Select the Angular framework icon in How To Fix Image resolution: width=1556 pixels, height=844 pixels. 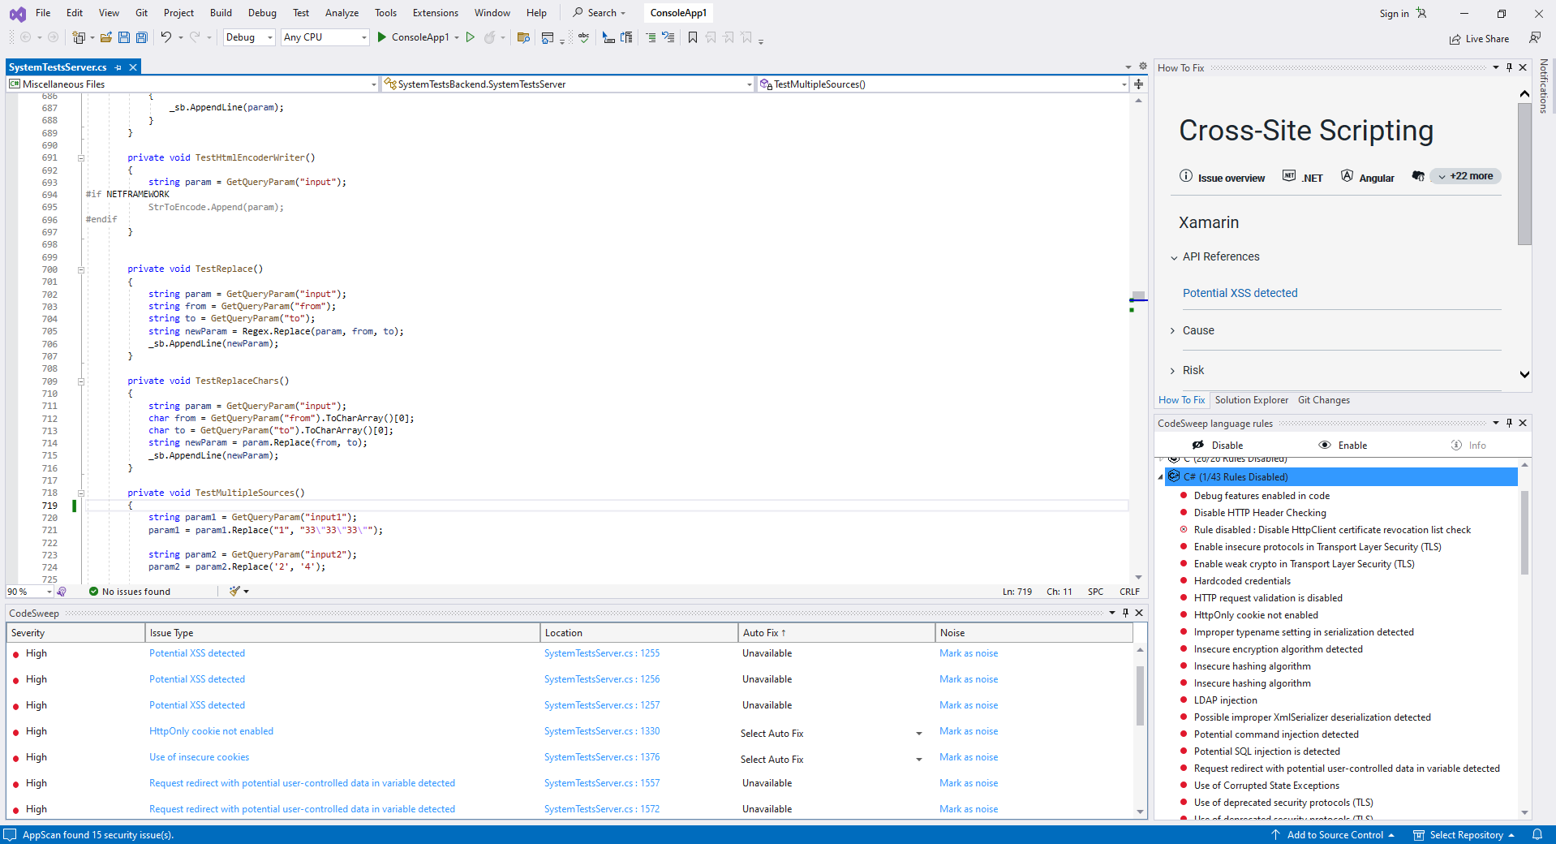pos(1348,176)
